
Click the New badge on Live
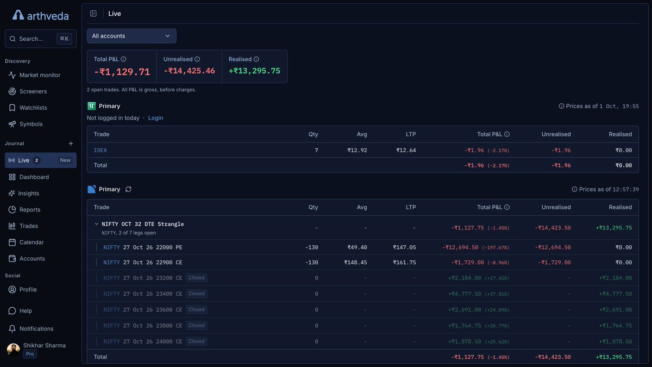[x=65, y=160]
